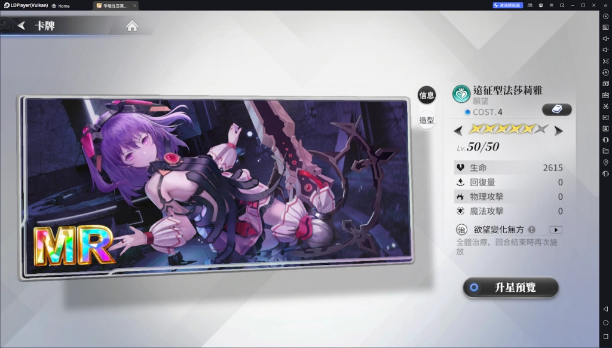
Task: Go to the game home screen icon
Action: click(132, 26)
